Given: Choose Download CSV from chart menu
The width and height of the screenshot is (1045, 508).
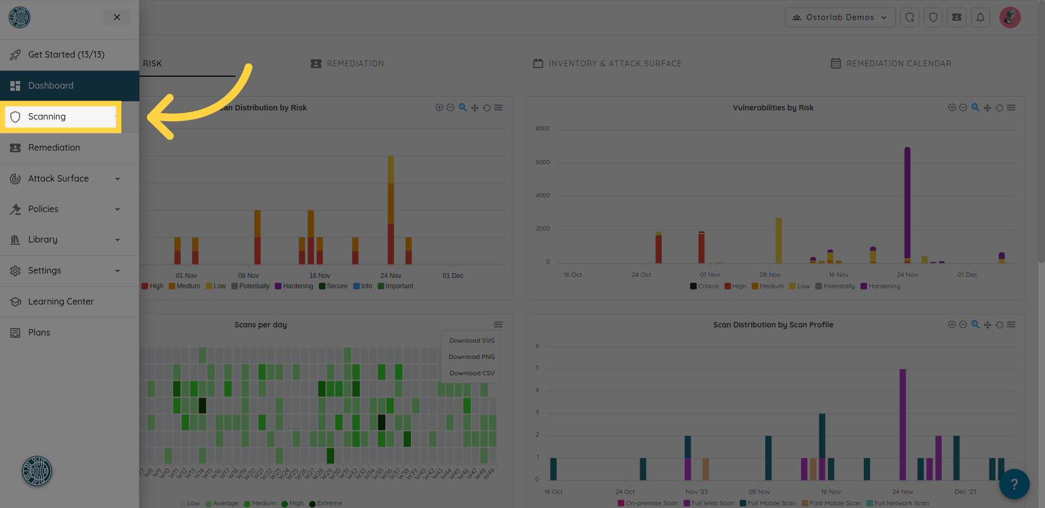Looking at the screenshot, I should [472, 373].
